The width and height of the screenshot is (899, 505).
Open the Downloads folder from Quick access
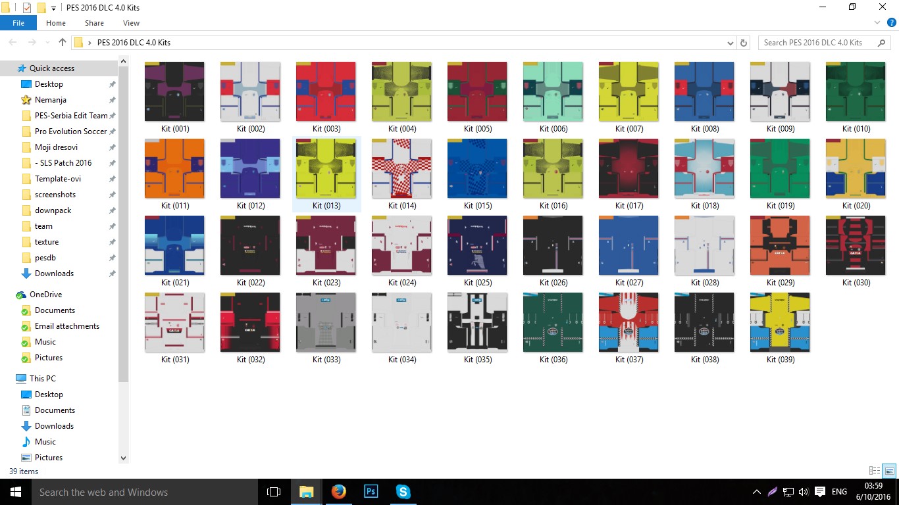[x=53, y=273]
